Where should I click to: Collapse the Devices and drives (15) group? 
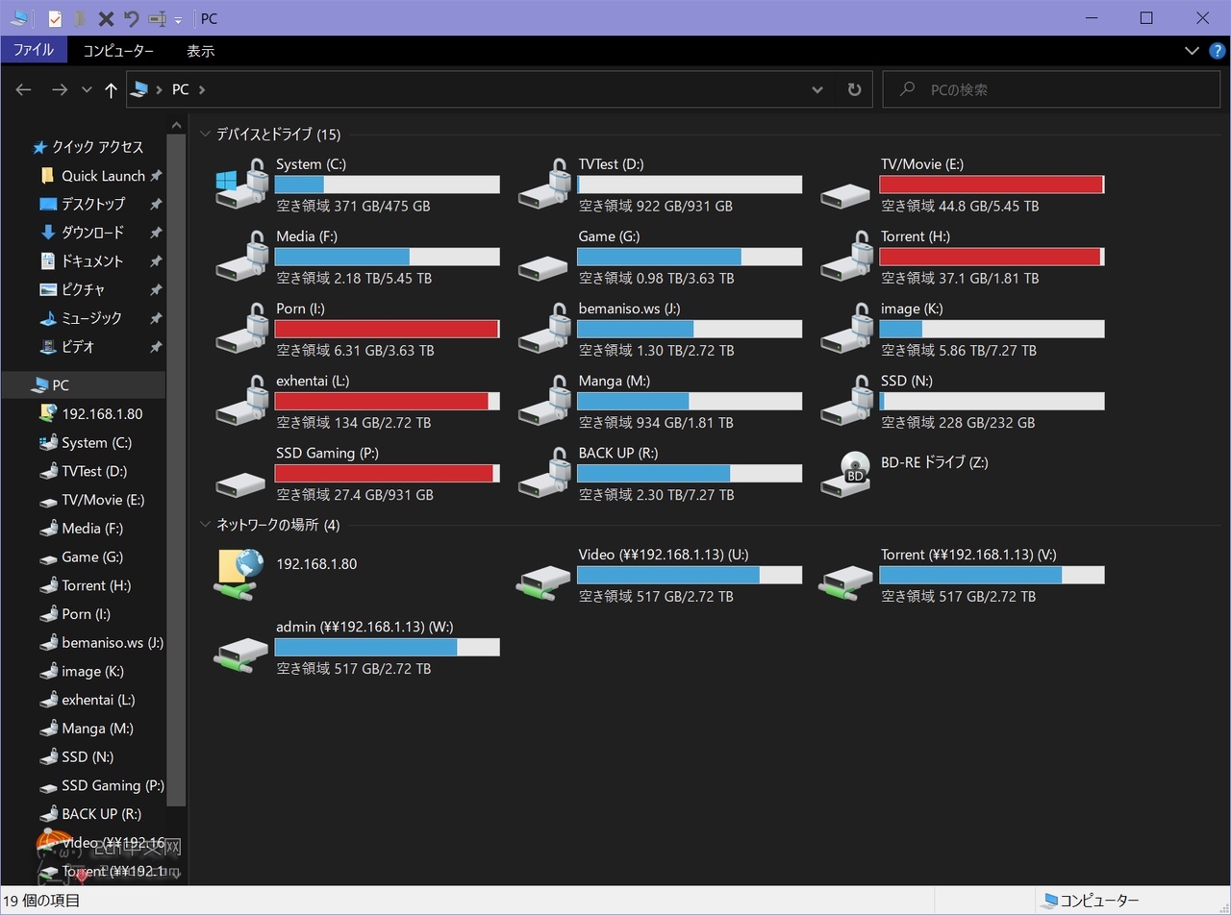tap(205, 135)
